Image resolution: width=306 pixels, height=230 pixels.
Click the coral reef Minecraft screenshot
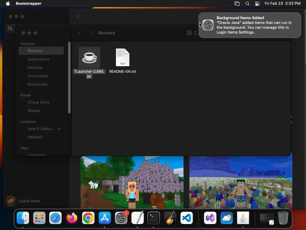[x=241, y=182]
